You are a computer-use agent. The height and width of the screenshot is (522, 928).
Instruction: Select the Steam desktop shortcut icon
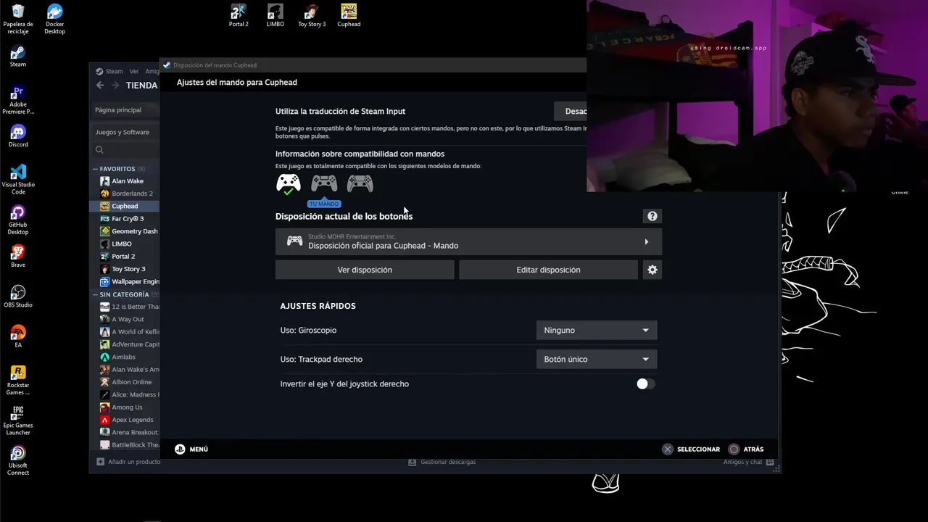(18, 56)
